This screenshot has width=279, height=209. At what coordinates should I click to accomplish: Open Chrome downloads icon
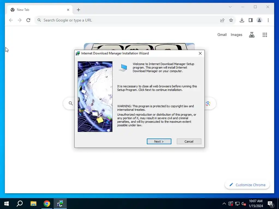point(242,20)
